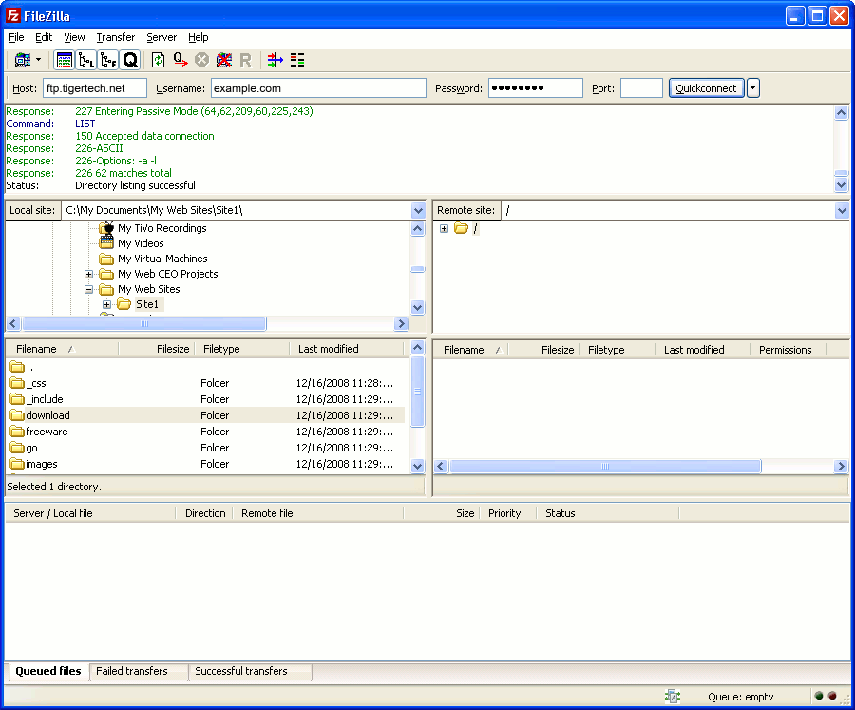Switch to the Queued files tab
The height and width of the screenshot is (710, 855).
coord(48,671)
